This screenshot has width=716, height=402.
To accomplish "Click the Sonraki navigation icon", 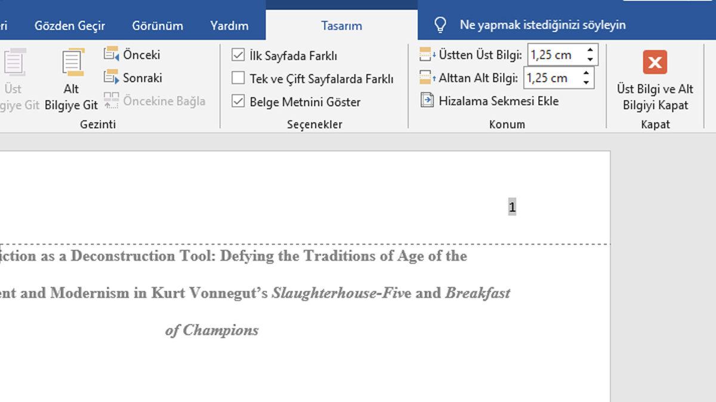I will coord(111,77).
